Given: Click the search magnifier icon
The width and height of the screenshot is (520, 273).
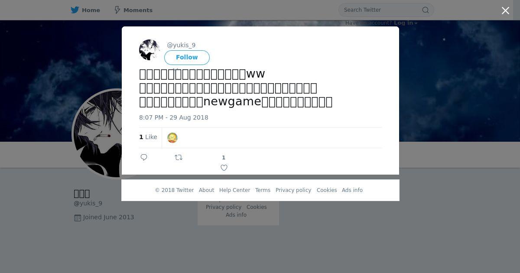Looking at the screenshot, I should coord(426,10).
